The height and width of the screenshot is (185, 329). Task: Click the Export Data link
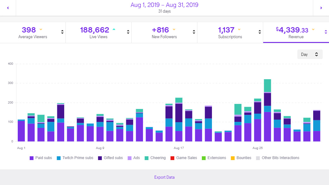click(x=164, y=177)
